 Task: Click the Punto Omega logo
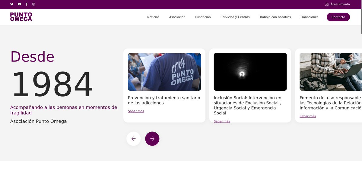click(21, 17)
